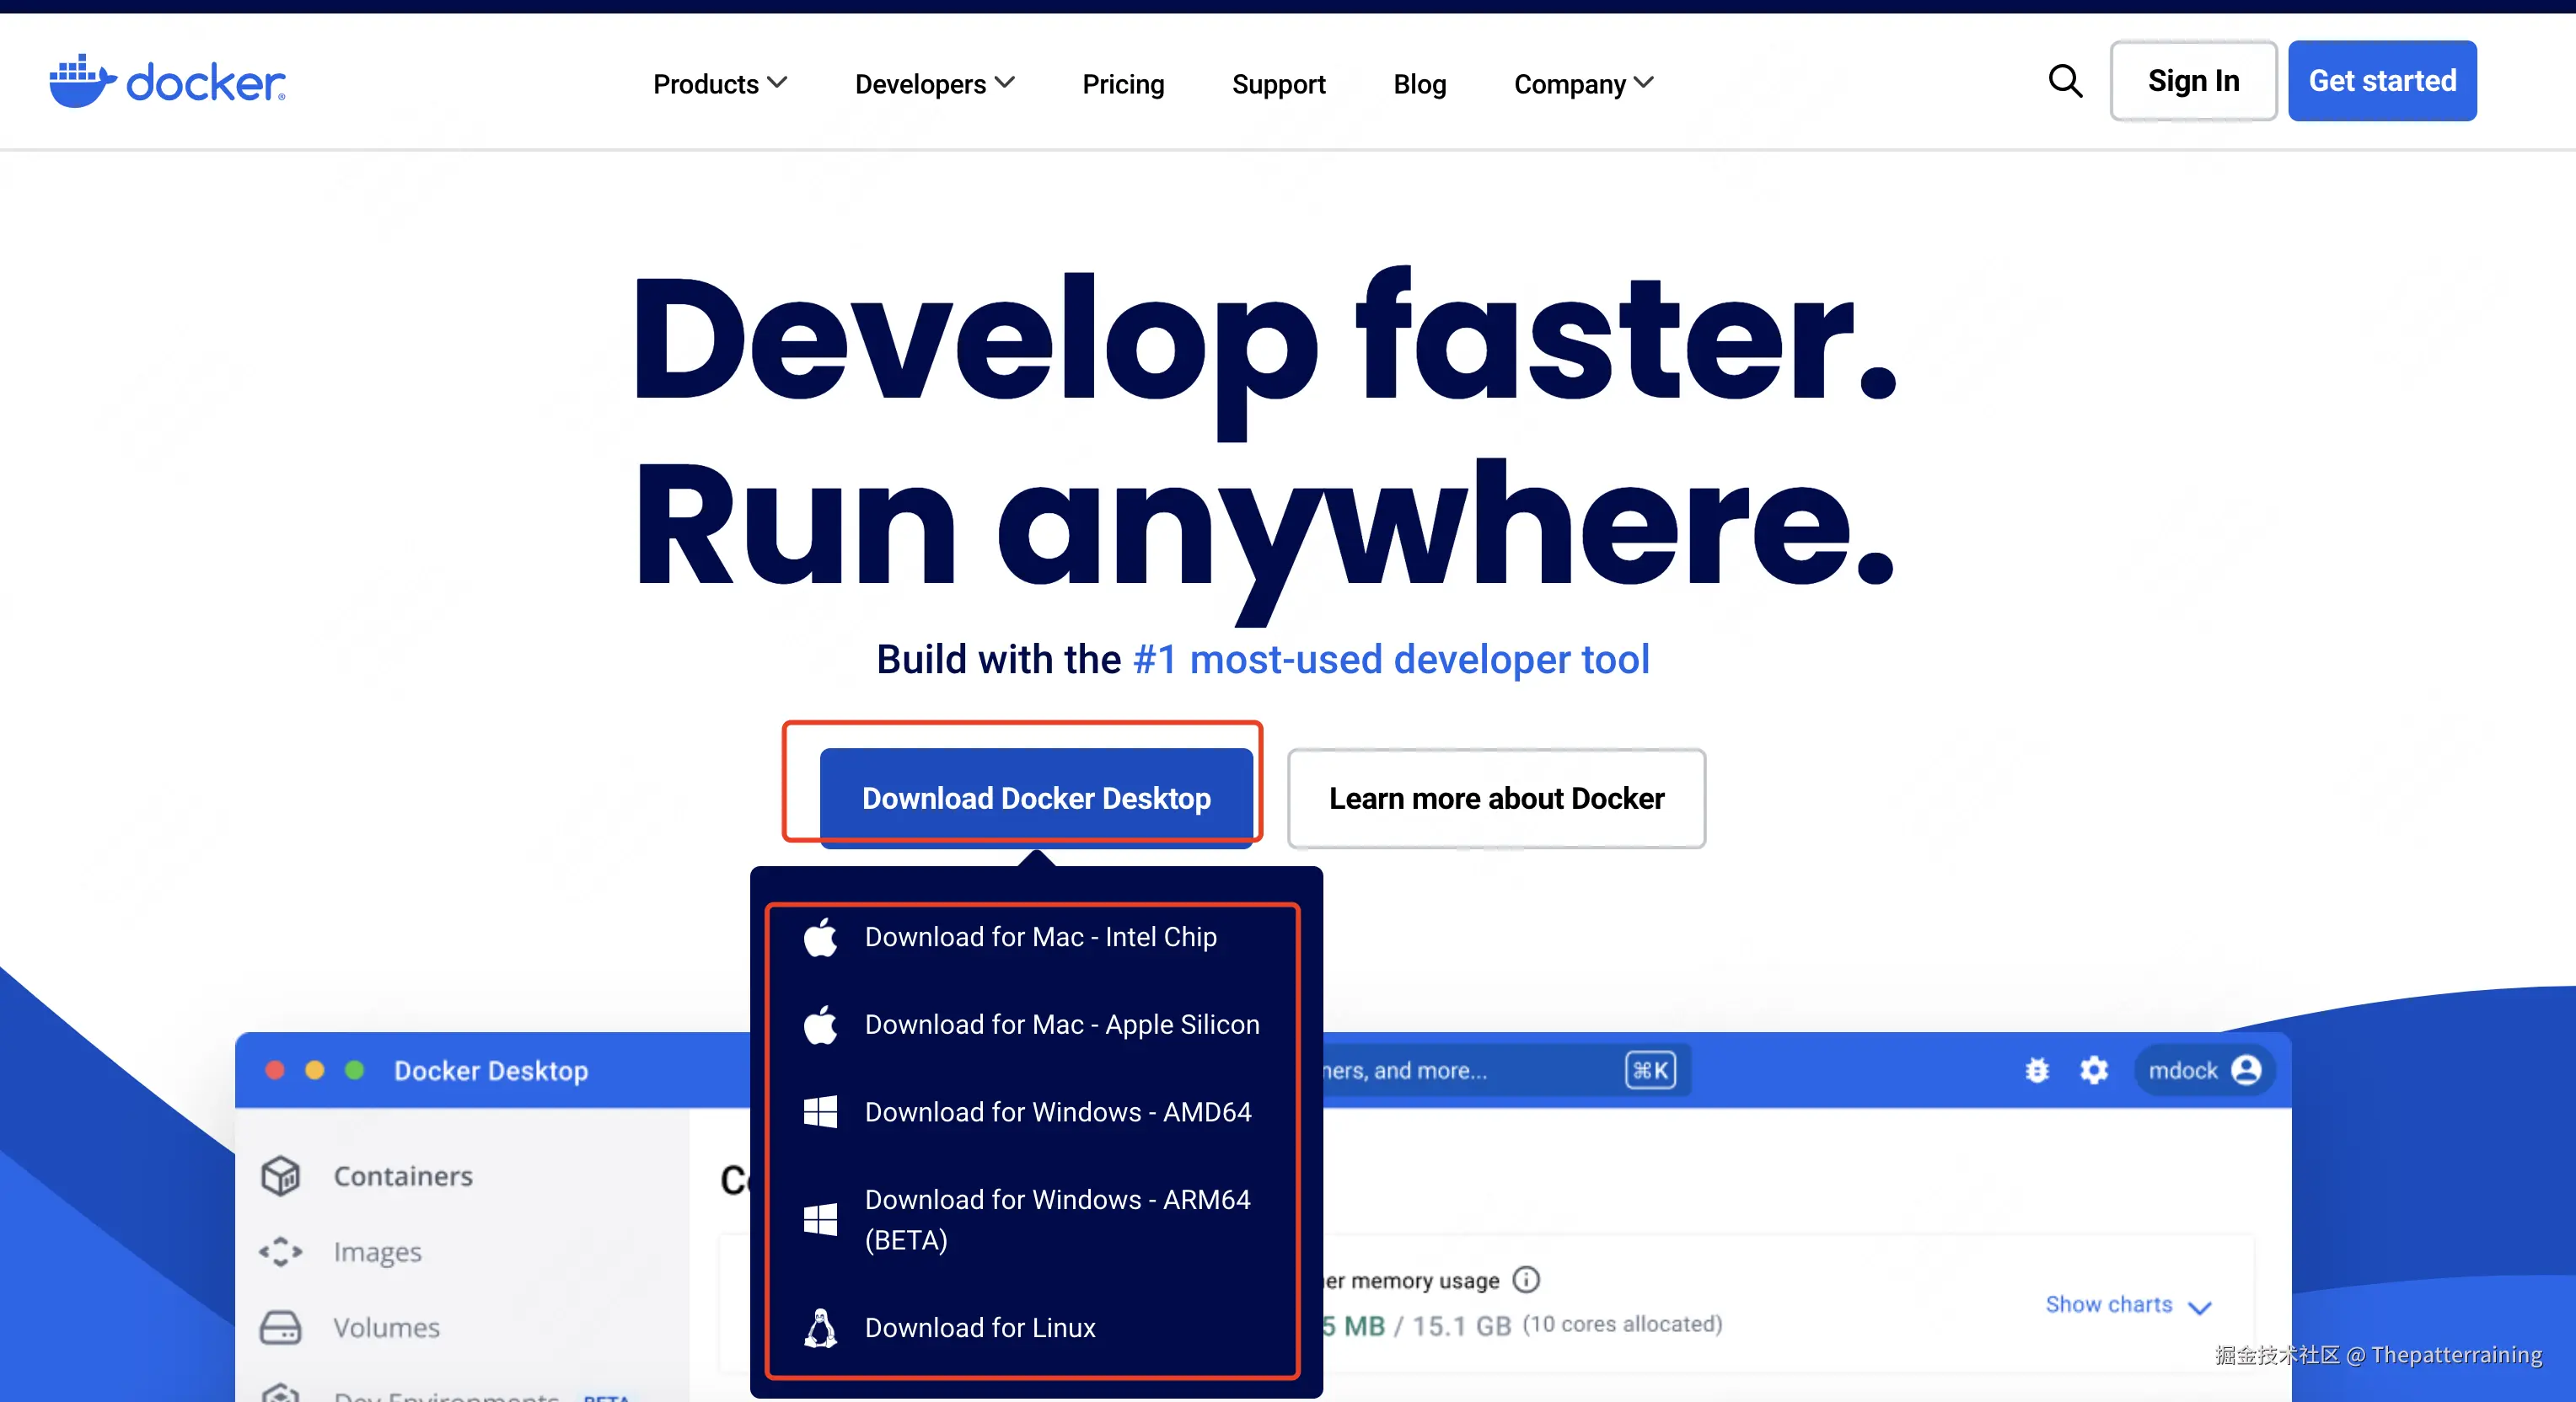The width and height of the screenshot is (2576, 1402).
Task: Click #1 most-used developer tool link
Action: click(1391, 660)
